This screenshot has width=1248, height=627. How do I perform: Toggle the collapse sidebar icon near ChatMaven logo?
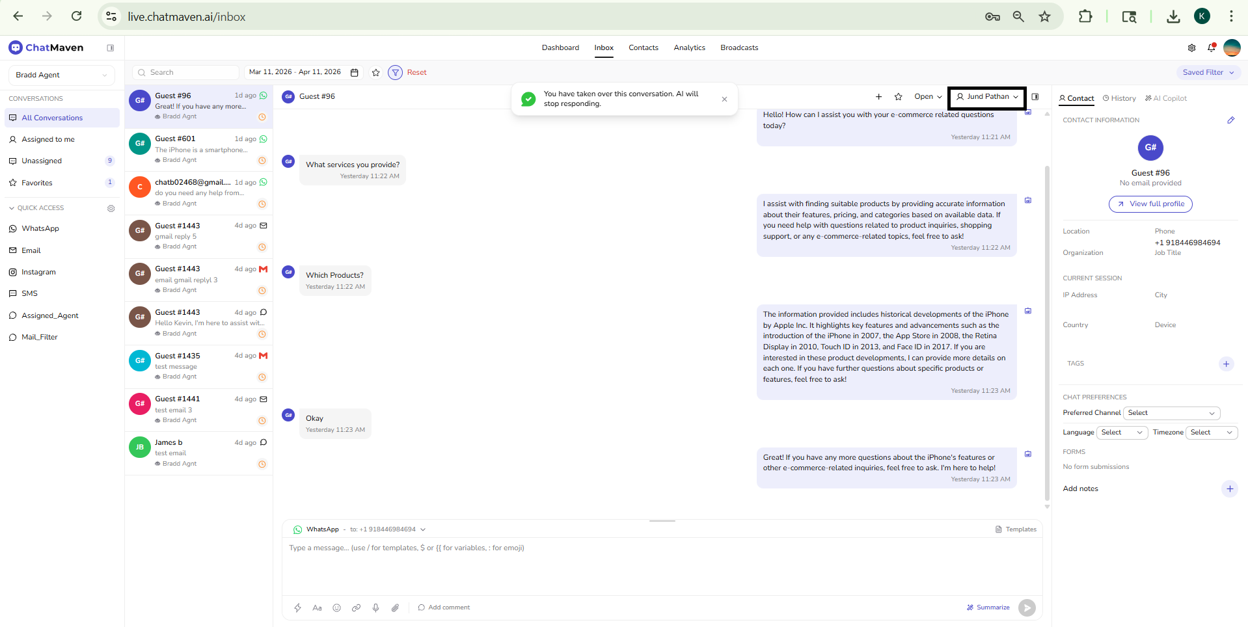[110, 47]
